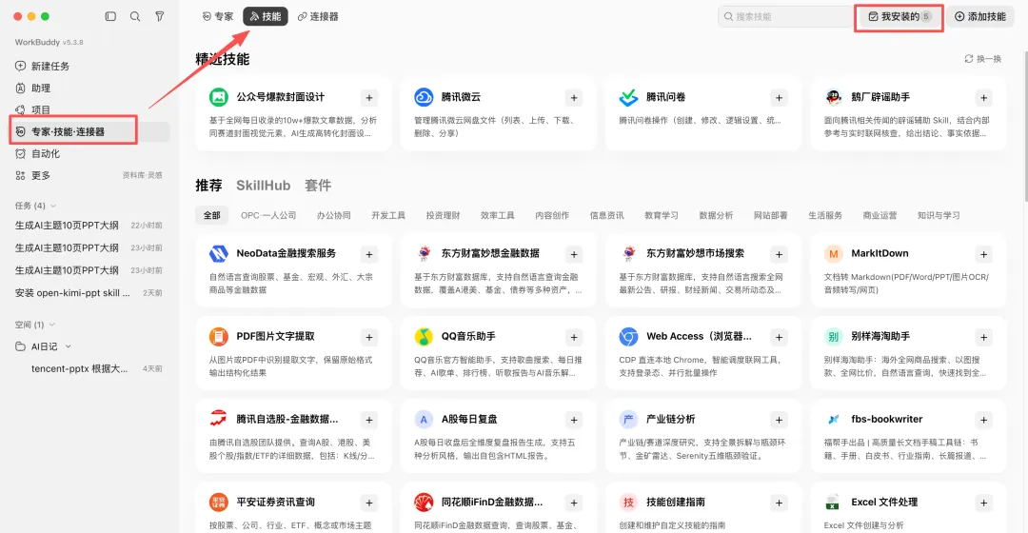The height and width of the screenshot is (533, 1028).
Task: Open 专家·技能·连接器 in sidebar
Action: (x=89, y=131)
